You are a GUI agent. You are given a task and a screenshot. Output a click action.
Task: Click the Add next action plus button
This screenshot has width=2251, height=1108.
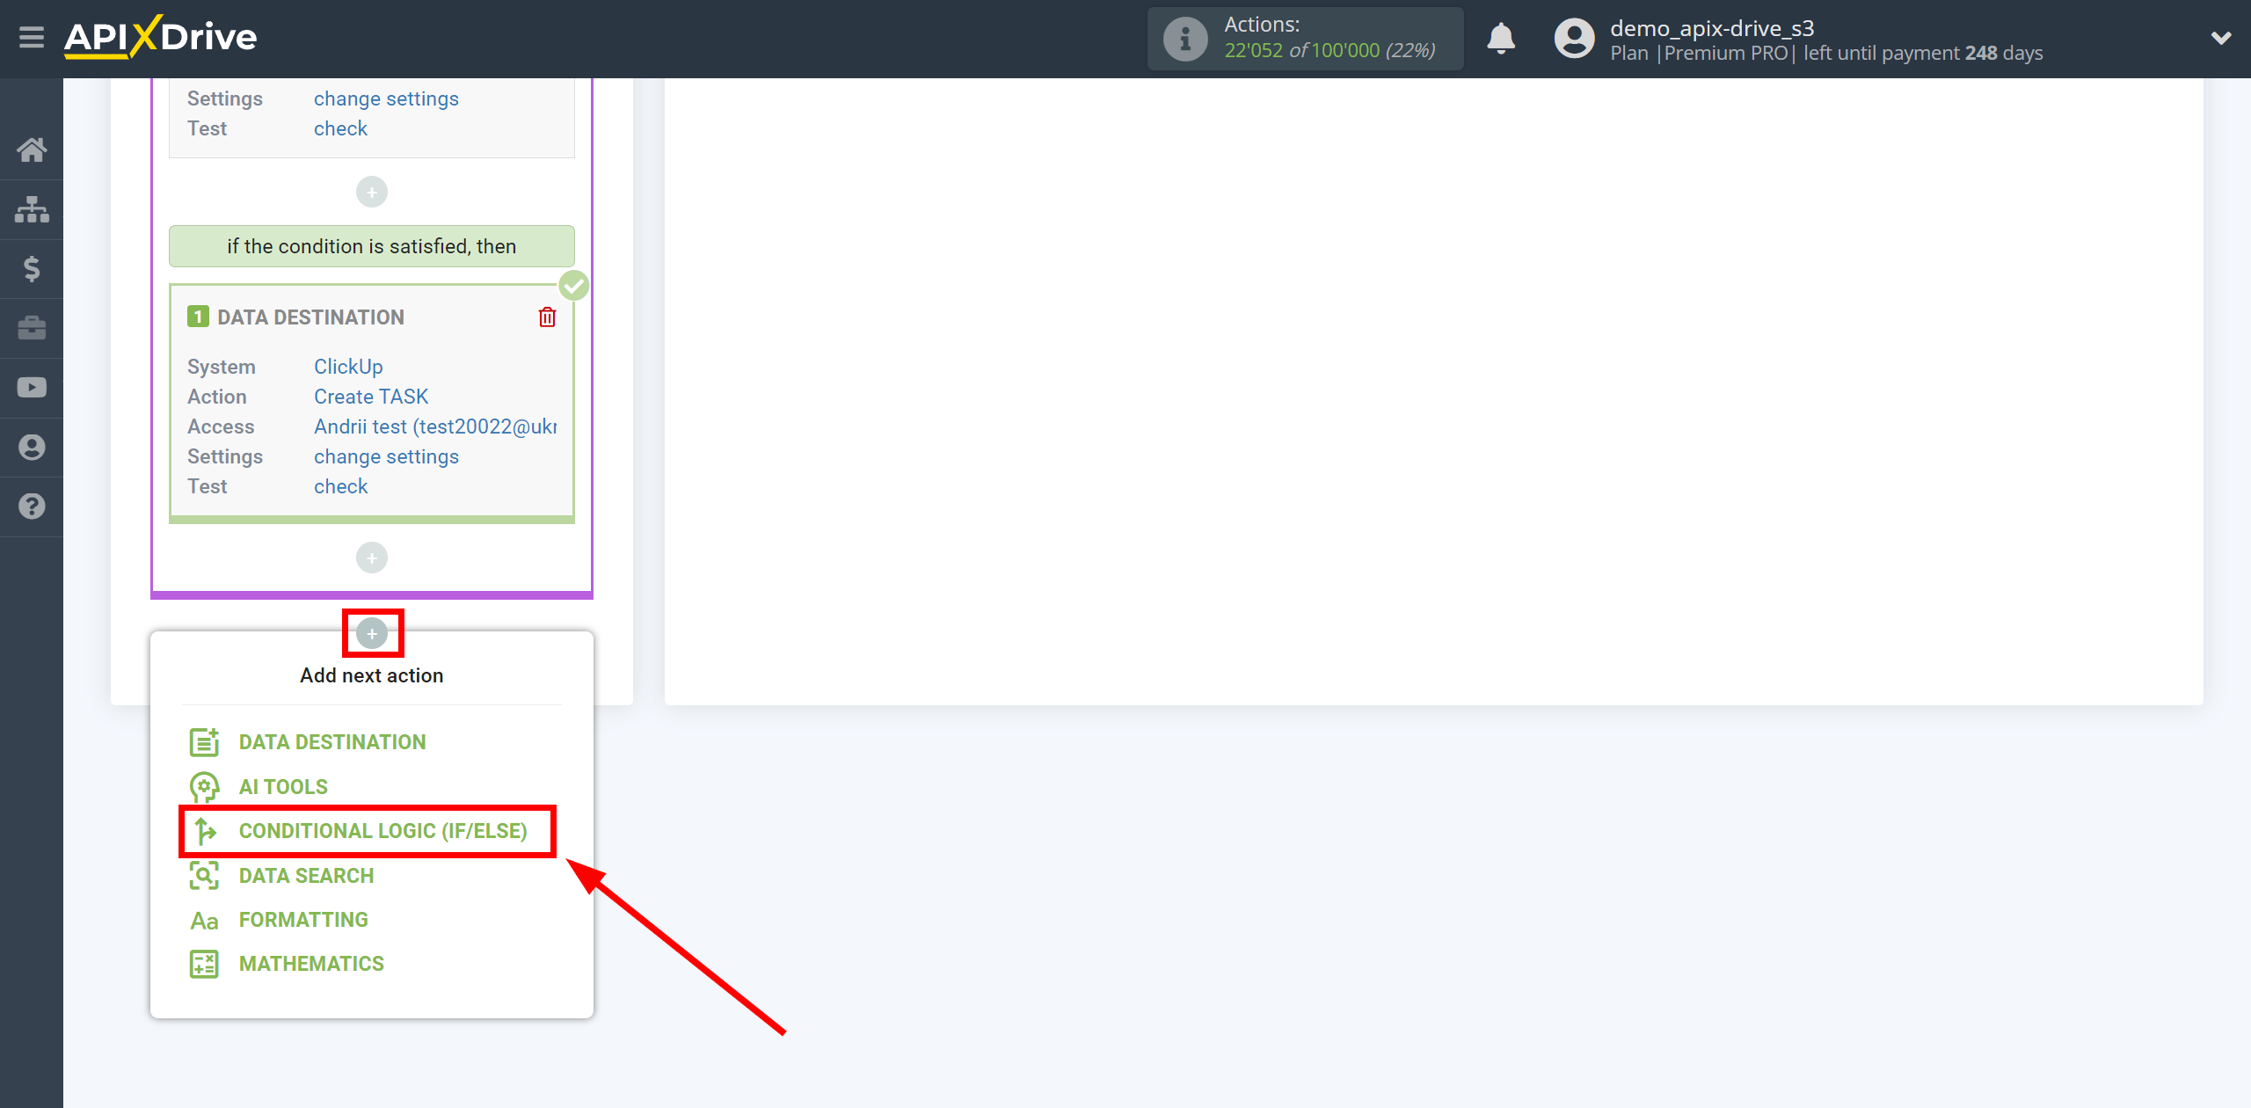point(372,631)
